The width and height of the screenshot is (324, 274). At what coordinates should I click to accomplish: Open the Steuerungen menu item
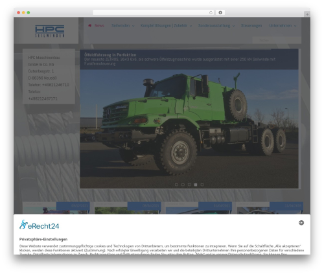click(251, 25)
